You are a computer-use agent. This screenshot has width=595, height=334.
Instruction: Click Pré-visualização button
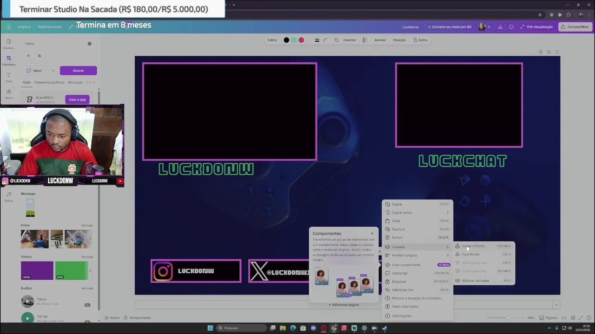536,27
